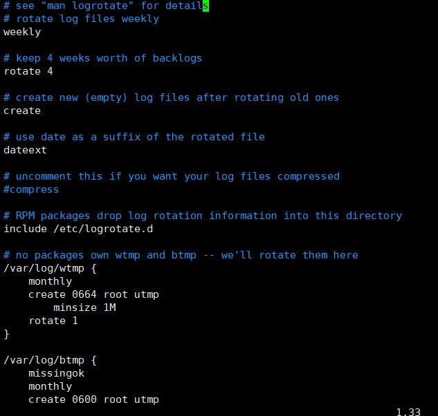Click 'create 0664 root utmp' line
Screen dimensions: 438x416
point(93,294)
